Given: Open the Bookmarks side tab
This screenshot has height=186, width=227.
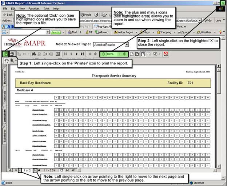Looking at the screenshot, I should (5, 77).
